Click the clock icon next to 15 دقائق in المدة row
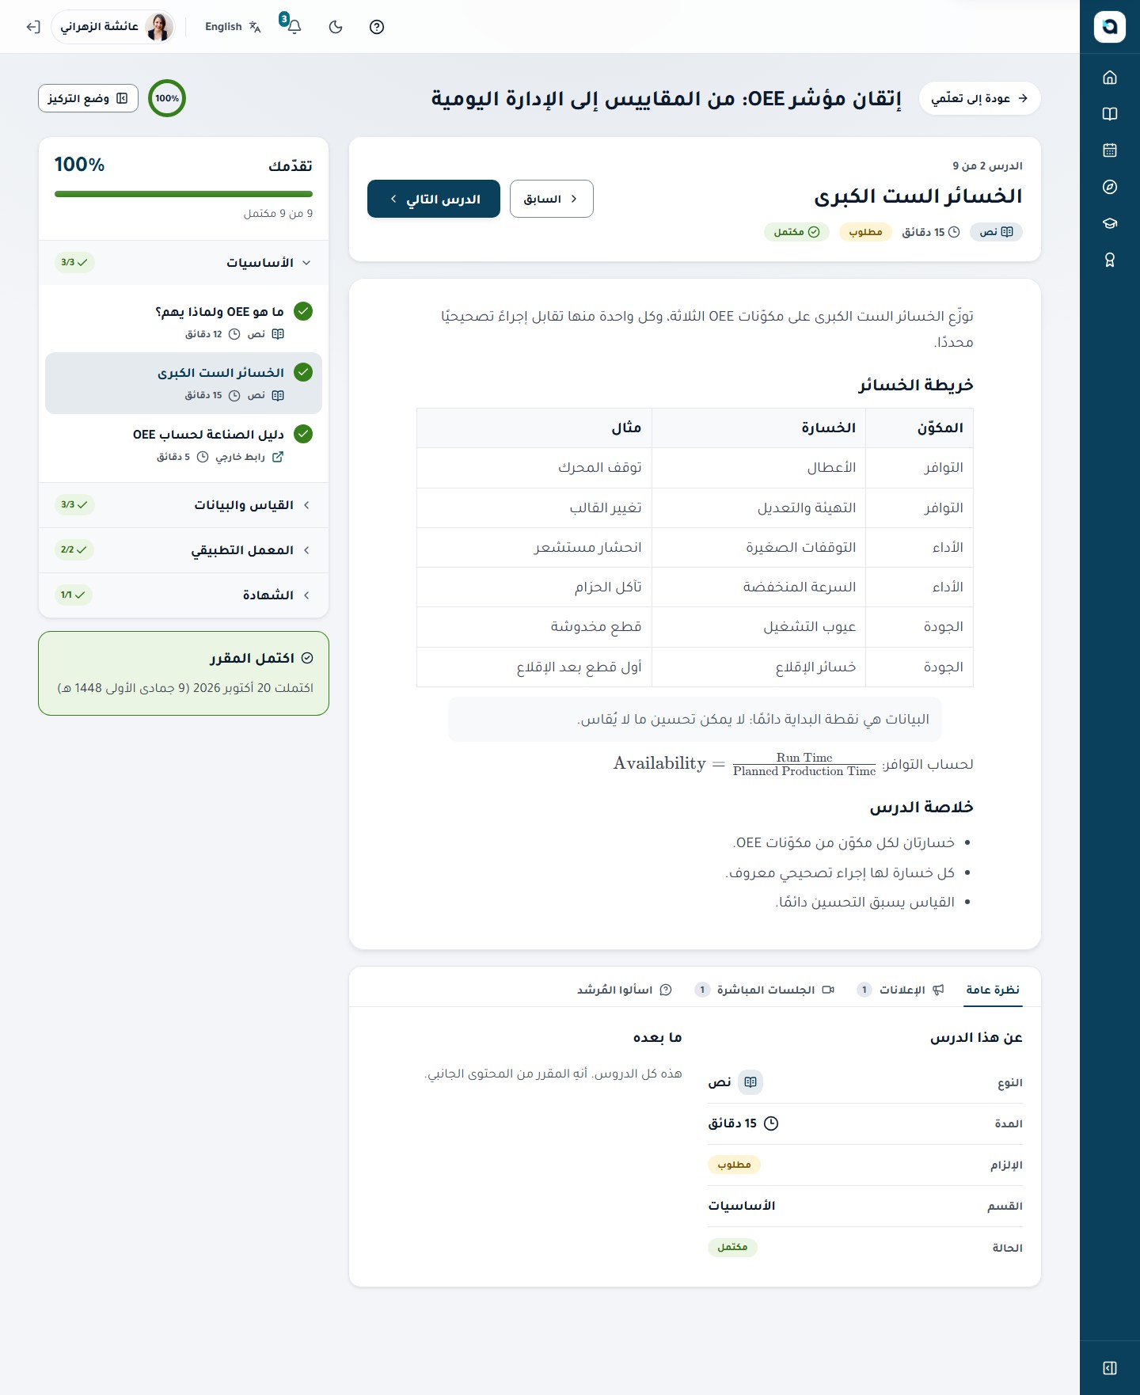The width and height of the screenshot is (1140, 1395). click(771, 1123)
